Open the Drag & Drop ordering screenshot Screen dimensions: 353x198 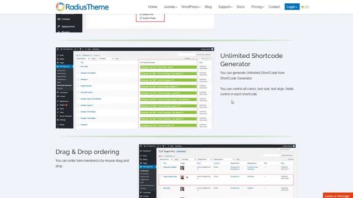(x=217, y=171)
